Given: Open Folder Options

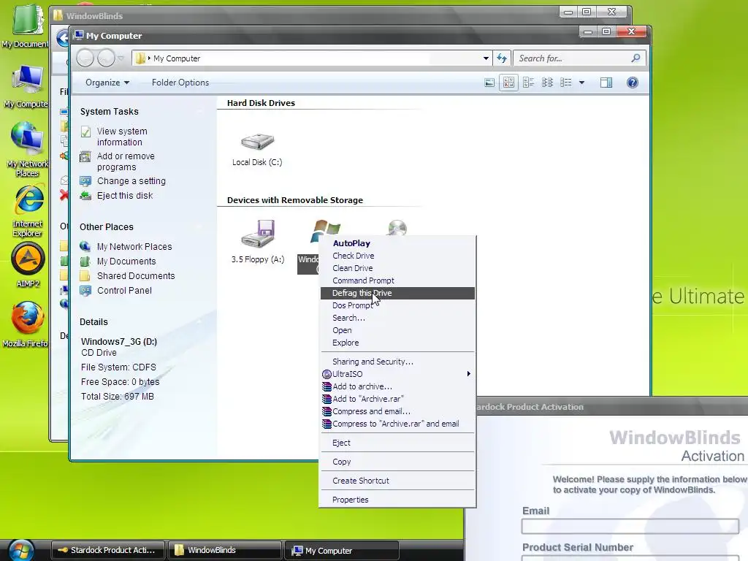Looking at the screenshot, I should click(x=180, y=83).
